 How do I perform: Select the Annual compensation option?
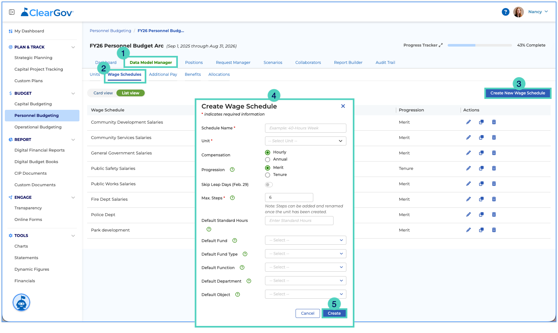click(x=267, y=160)
